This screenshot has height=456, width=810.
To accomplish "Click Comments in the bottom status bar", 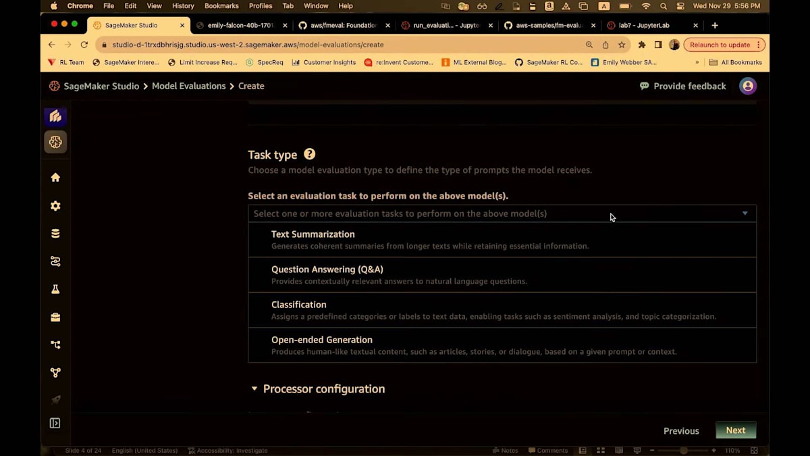I will 548,451.
